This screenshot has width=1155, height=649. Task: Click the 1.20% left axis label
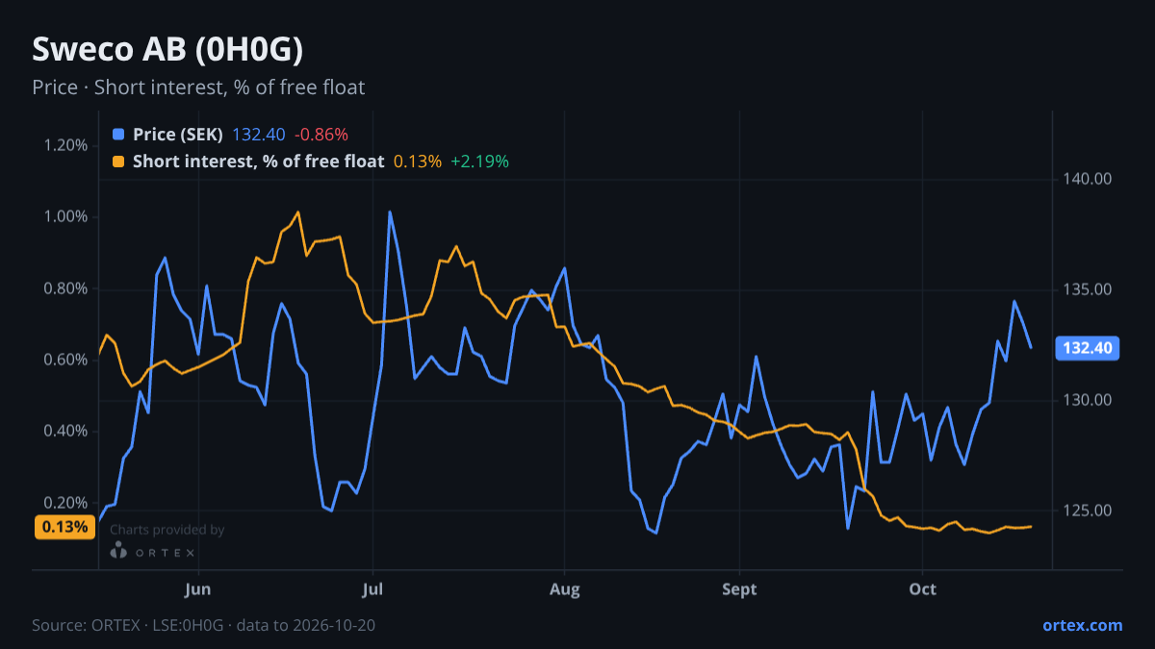(65, 146)
